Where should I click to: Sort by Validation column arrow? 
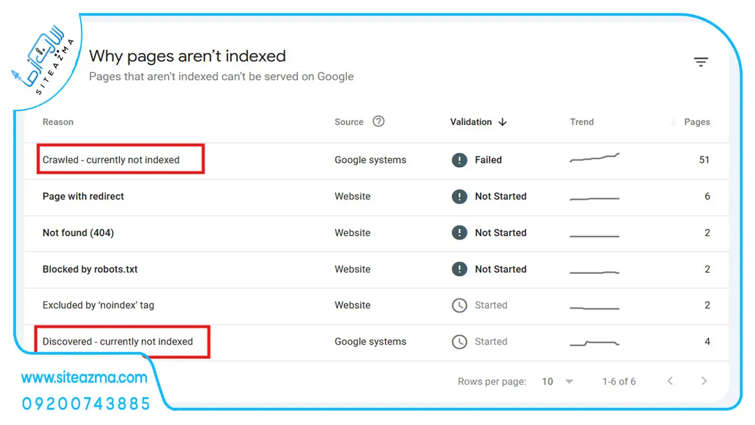click(x=503, y=122)
